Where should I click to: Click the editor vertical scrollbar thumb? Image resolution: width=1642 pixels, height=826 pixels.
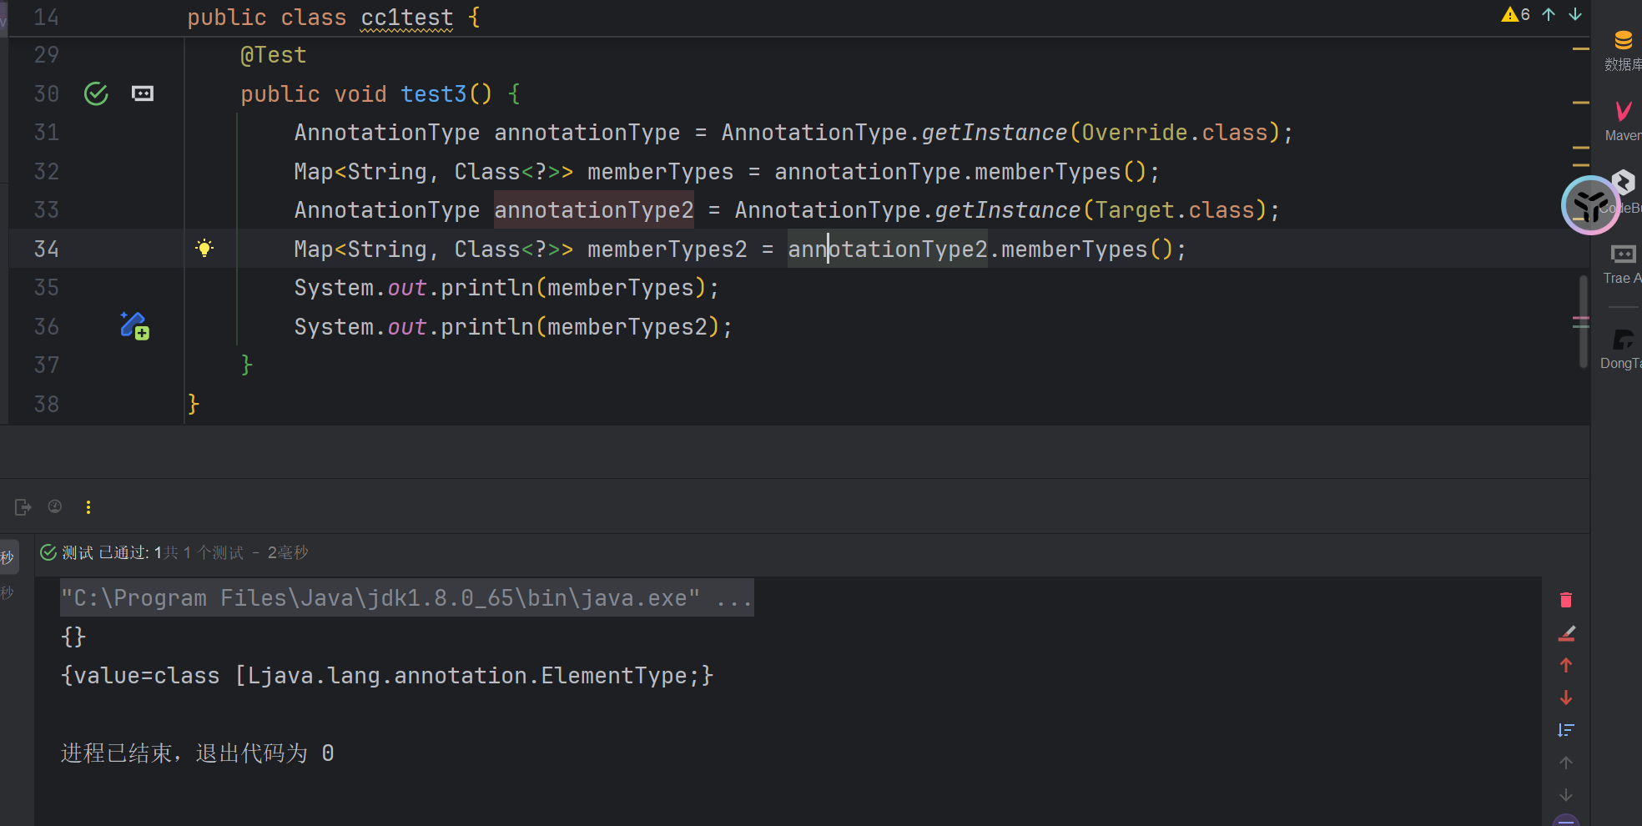point(1583,321)
